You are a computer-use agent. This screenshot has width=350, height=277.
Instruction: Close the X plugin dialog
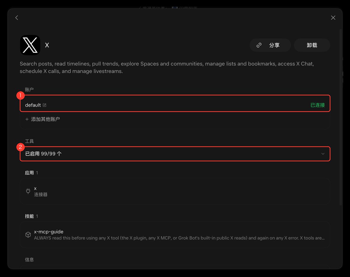pyautogui.click(x=333, y=18)
